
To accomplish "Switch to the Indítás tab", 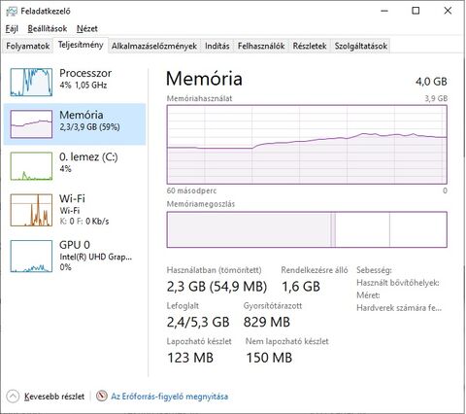I will 217,46.
